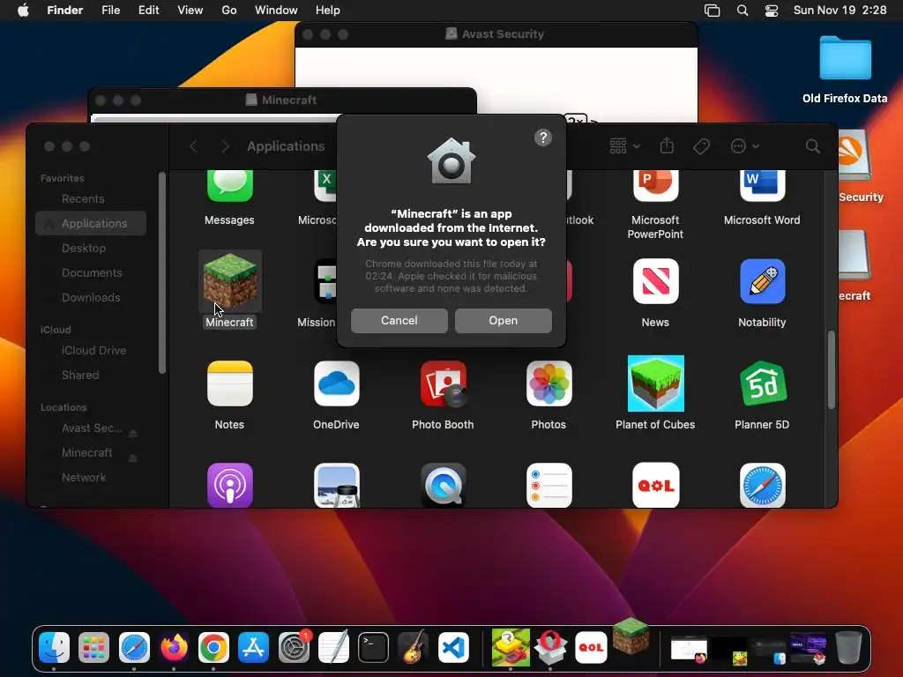Open Documents in Finder sidebar
This screenshot has width=903, height=677.
click(x=92, y=273)
